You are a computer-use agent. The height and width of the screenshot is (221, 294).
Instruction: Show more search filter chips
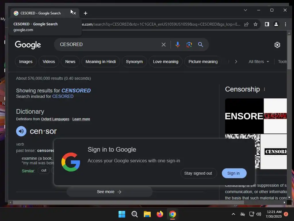point(236,62)
